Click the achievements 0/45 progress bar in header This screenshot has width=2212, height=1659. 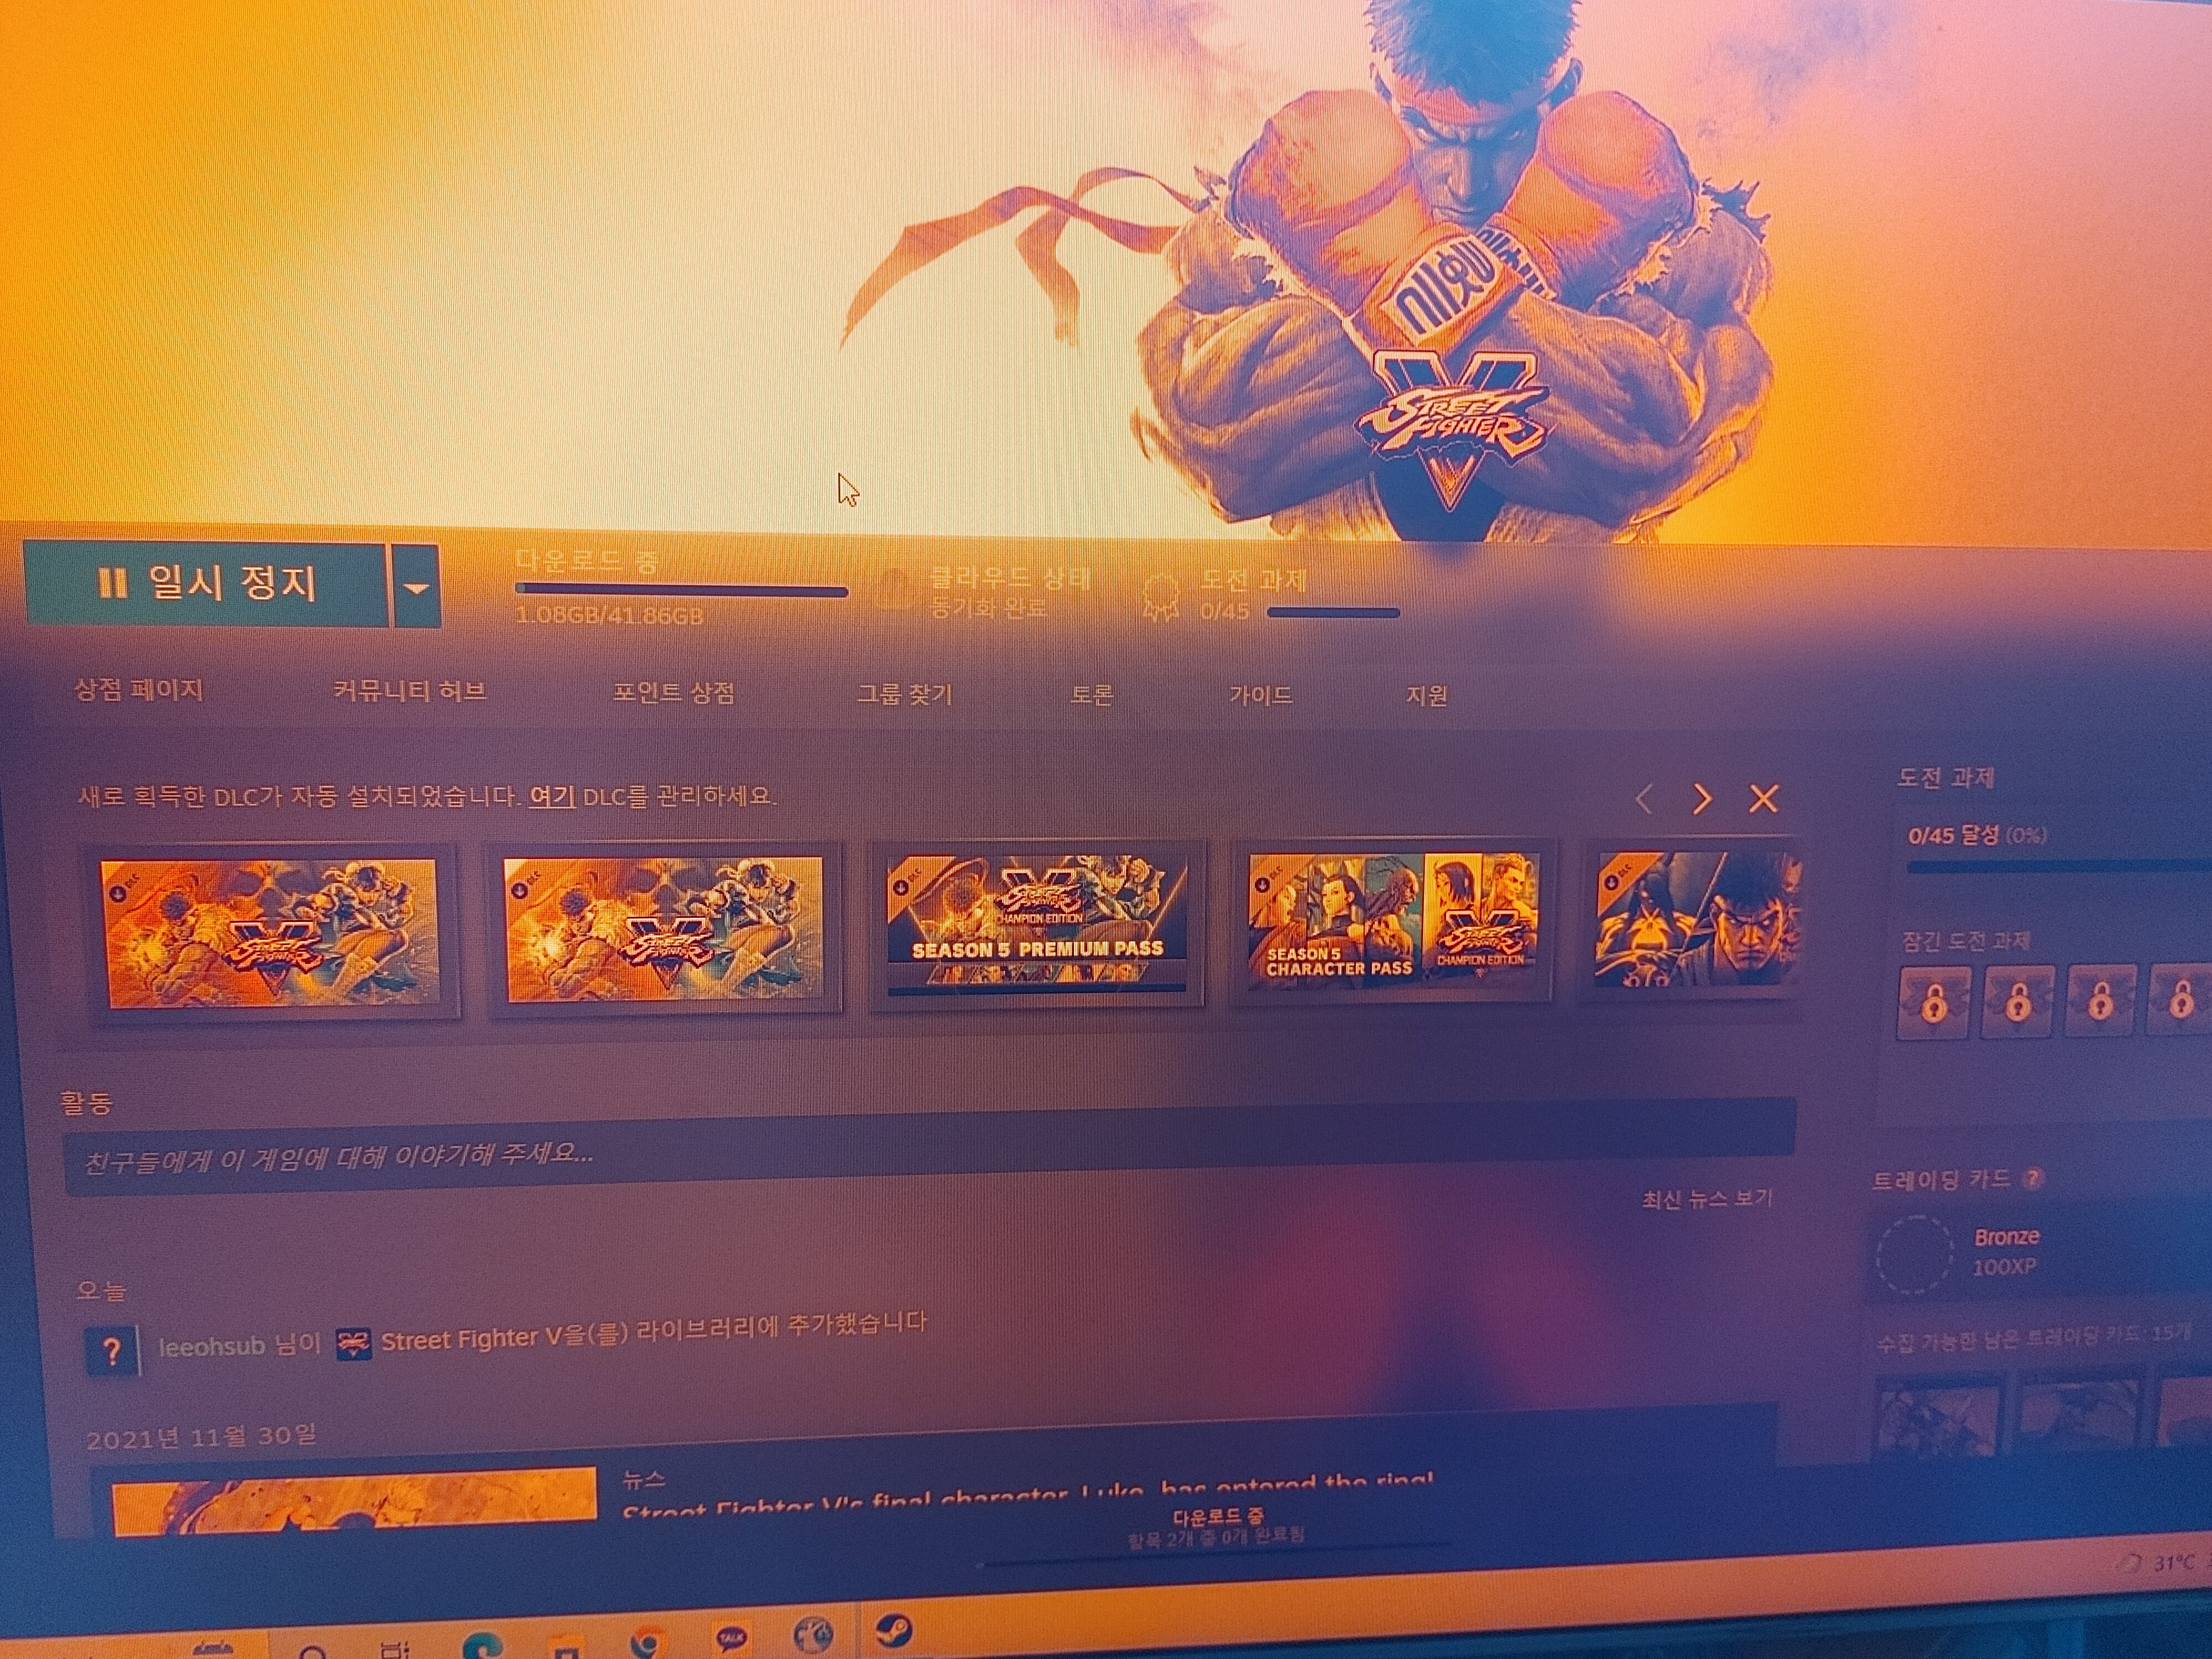pos(1333,612)
